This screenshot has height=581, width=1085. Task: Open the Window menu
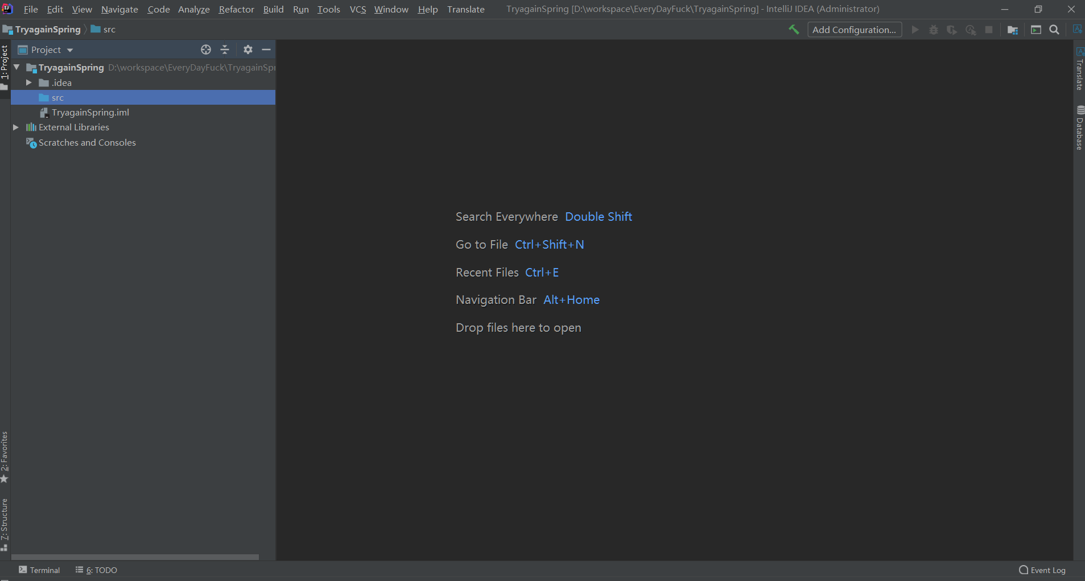click(x=391, y=10)
